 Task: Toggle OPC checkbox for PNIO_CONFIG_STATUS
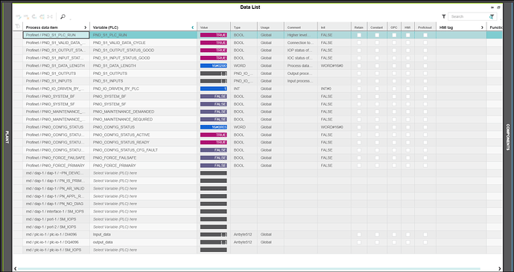coord(394,127)
